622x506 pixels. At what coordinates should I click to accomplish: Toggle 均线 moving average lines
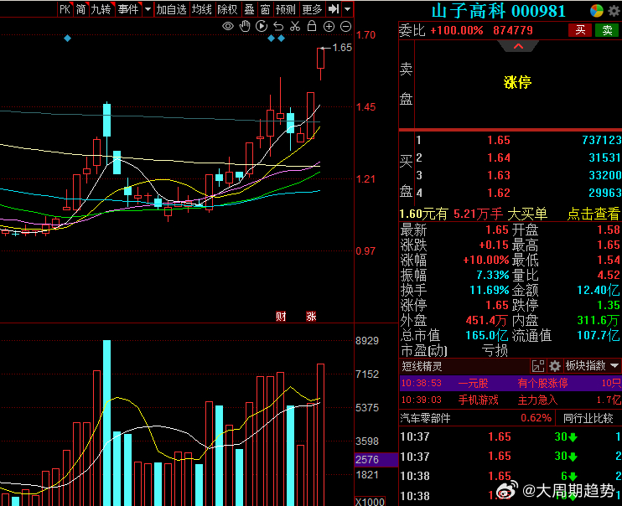(x=201, y=9)
